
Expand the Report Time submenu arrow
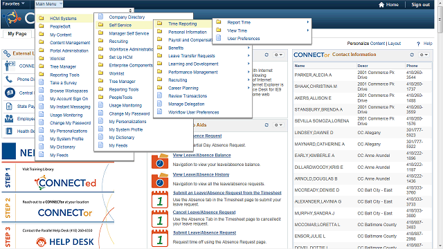307,22
